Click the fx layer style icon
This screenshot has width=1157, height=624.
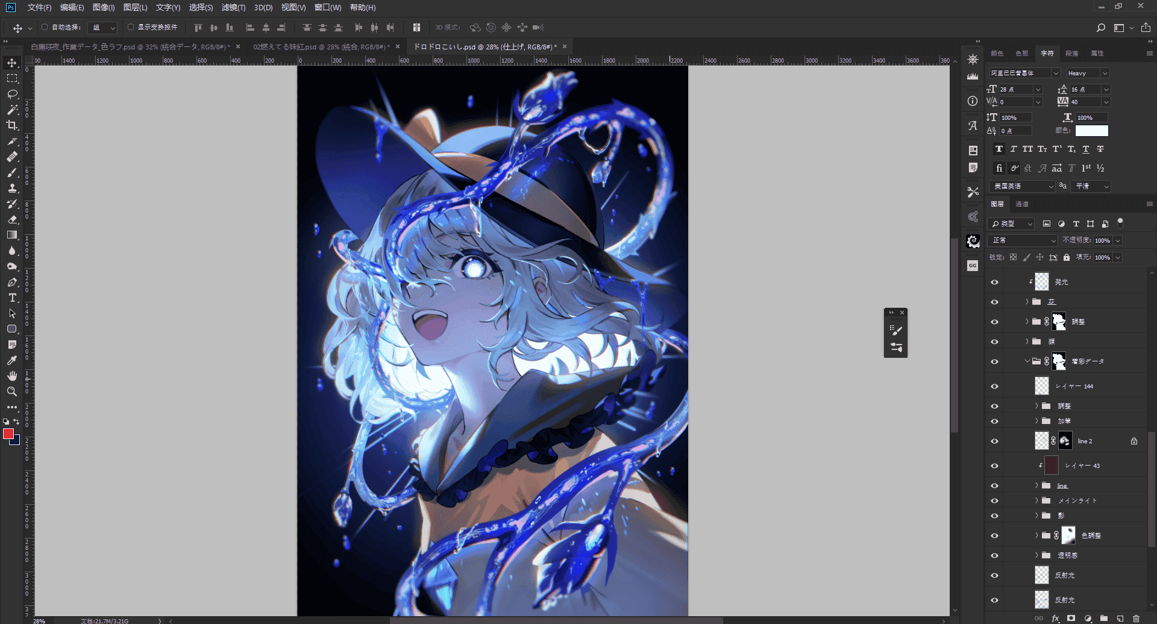1055,619
